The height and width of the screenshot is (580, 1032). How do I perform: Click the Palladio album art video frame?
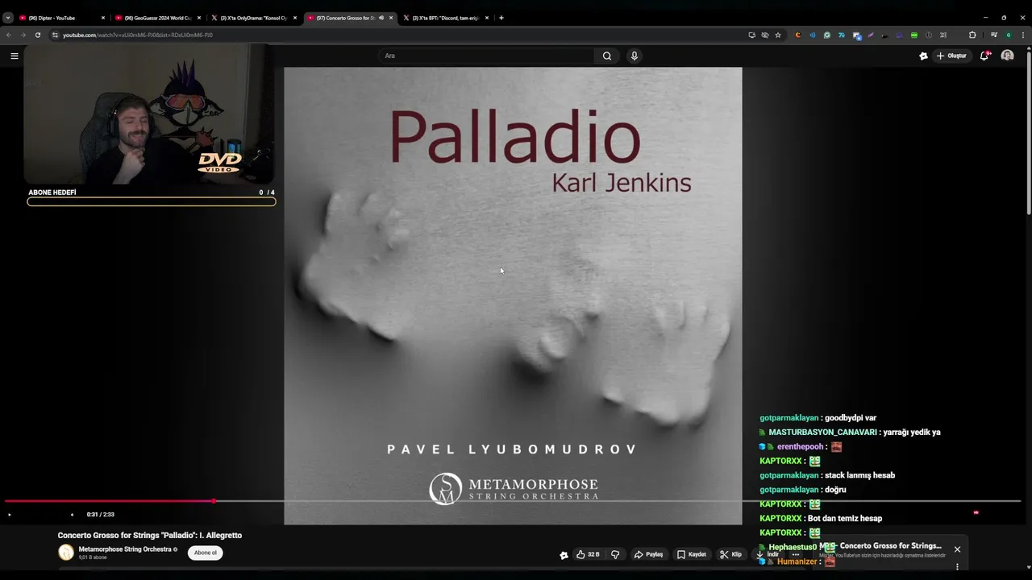[x=513, y=295]
